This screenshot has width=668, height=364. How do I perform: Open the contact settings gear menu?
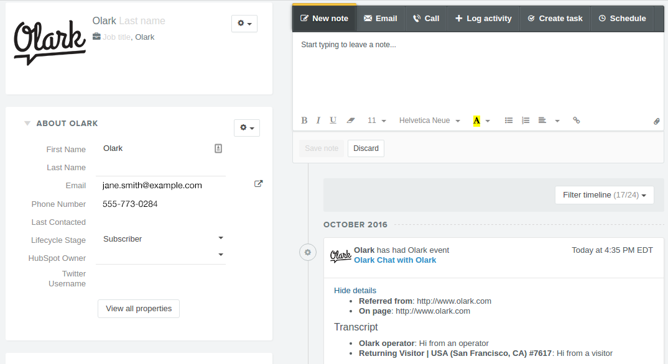coord(244,24)
